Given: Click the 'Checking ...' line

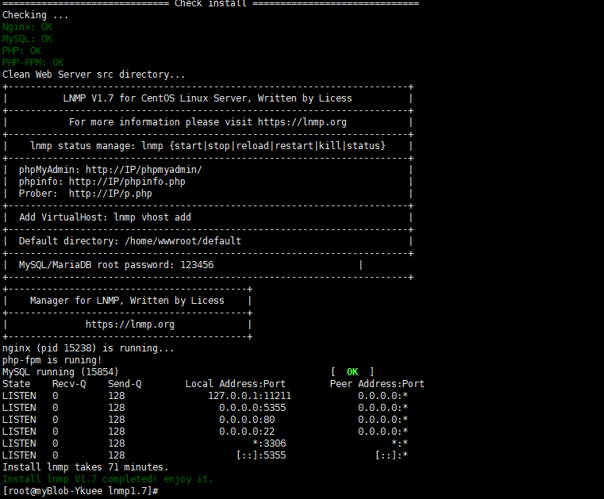Looking at the screenshot, I should coord(36,15).
